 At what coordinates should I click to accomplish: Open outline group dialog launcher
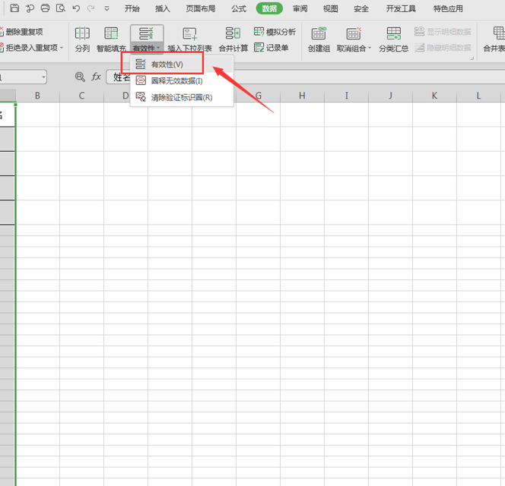[x=472, y=58]
